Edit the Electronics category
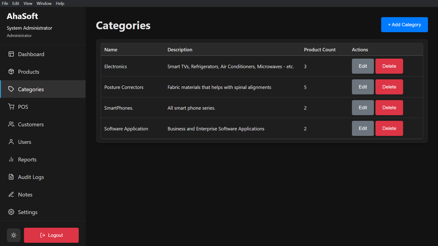Viewport: 438px width, 246px height. click(x=363, y=66)
